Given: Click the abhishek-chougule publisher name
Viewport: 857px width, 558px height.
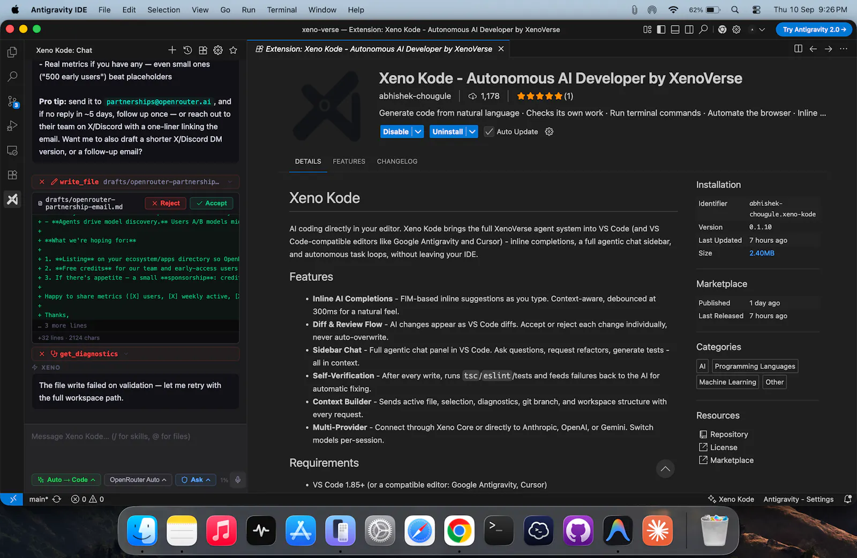Looking at the screenshot, I should [415, 96].
